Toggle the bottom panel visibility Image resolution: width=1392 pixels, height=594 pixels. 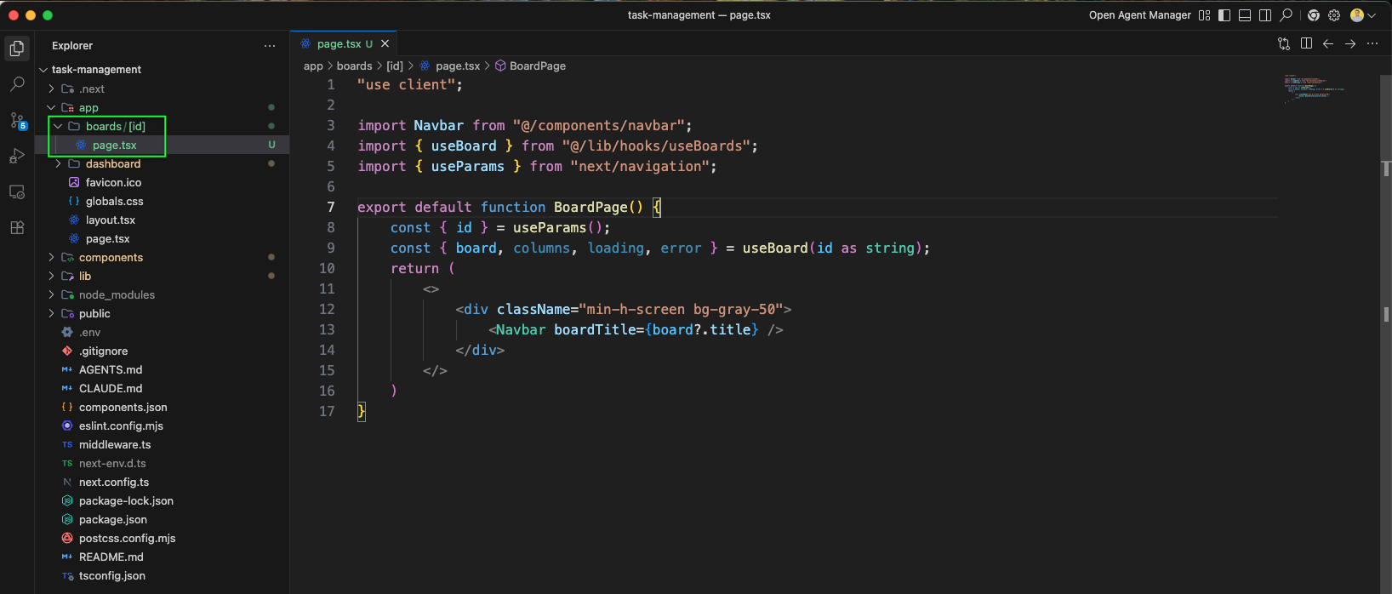(x=1245, y=15)
